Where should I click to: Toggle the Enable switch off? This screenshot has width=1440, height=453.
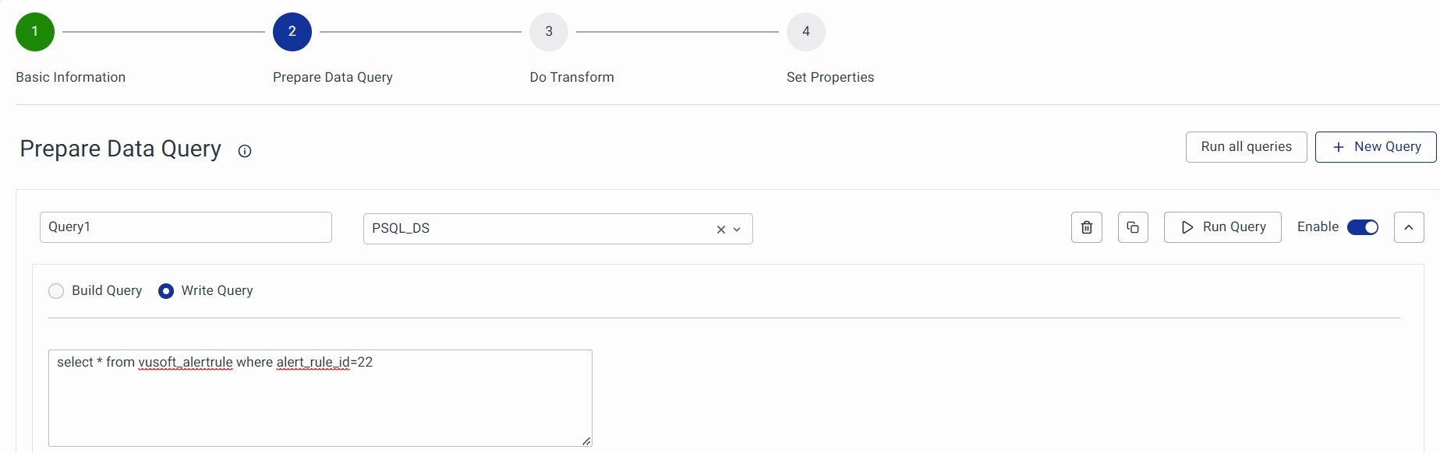(1363, 227)
